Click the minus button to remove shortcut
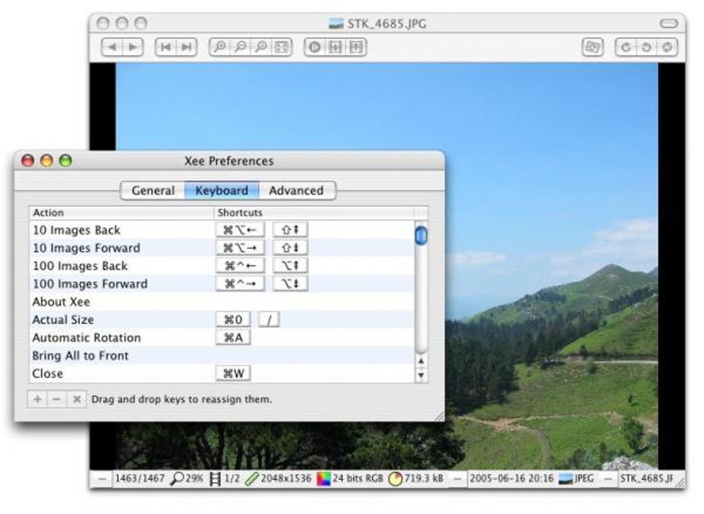 point(57,399)
